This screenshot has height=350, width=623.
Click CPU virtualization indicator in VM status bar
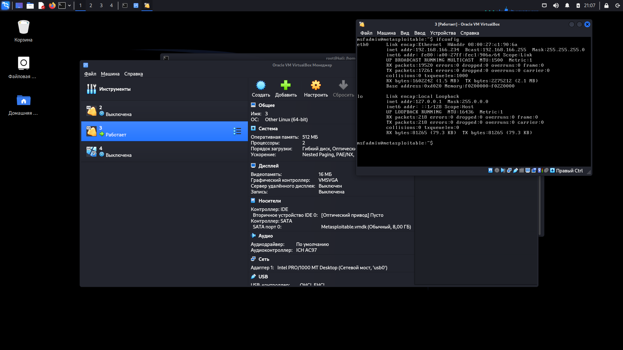[x=540, y=170]
